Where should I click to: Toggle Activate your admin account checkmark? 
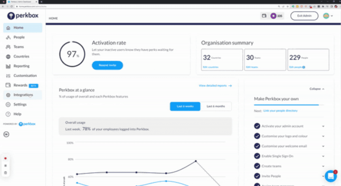[257, 126]
